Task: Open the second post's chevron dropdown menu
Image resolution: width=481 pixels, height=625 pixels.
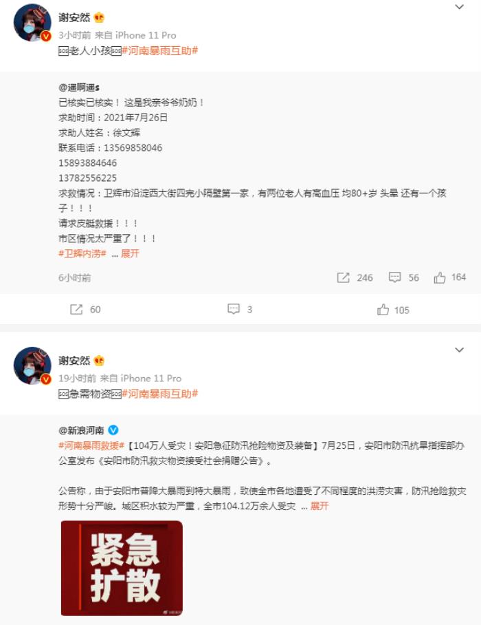Action: tap(459, 350)
